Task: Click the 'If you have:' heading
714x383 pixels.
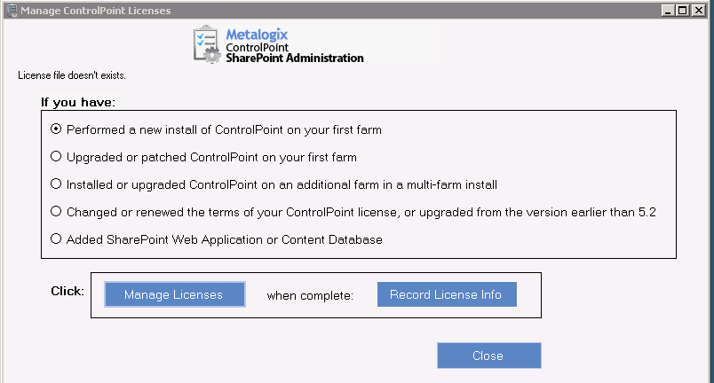Action: click(x=78, y=102)
